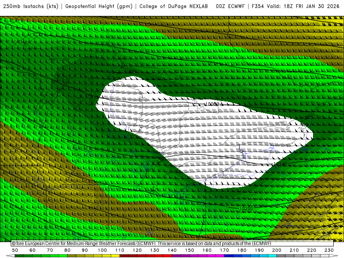
Task: Click the 170 label on the color scale
Action: pyautogui.click(x=224, y=250)
